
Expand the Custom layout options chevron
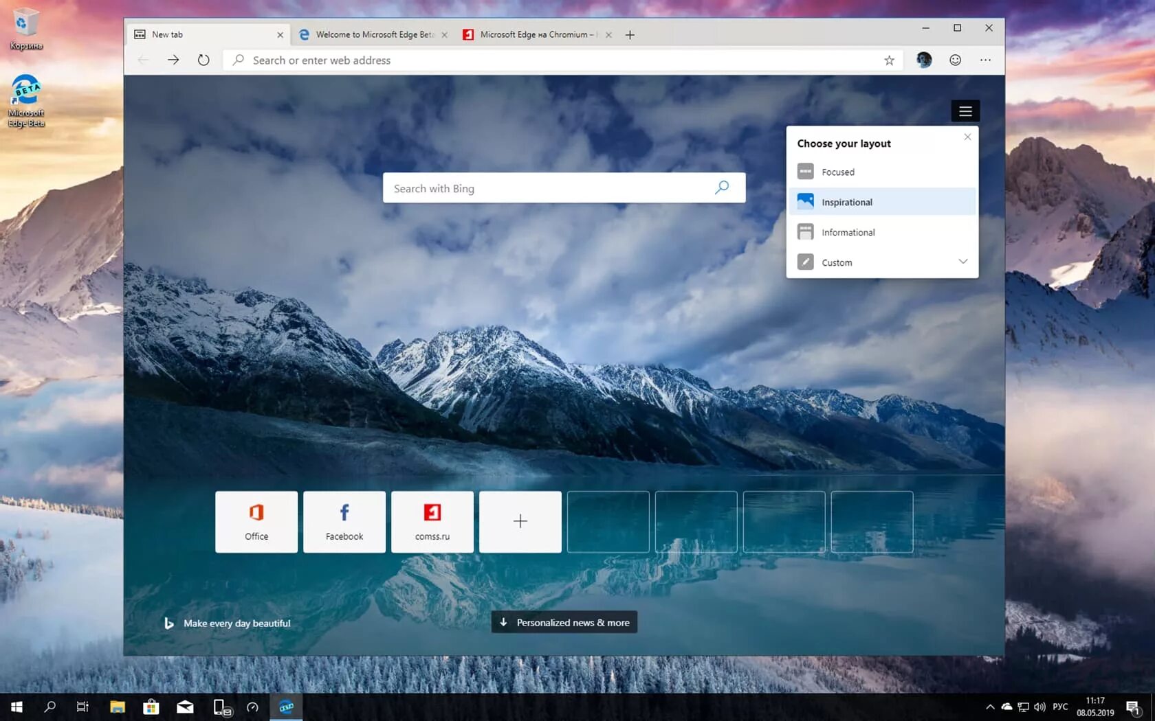[x=962, y=262]
